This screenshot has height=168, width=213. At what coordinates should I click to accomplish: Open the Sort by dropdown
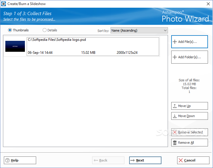139,30
